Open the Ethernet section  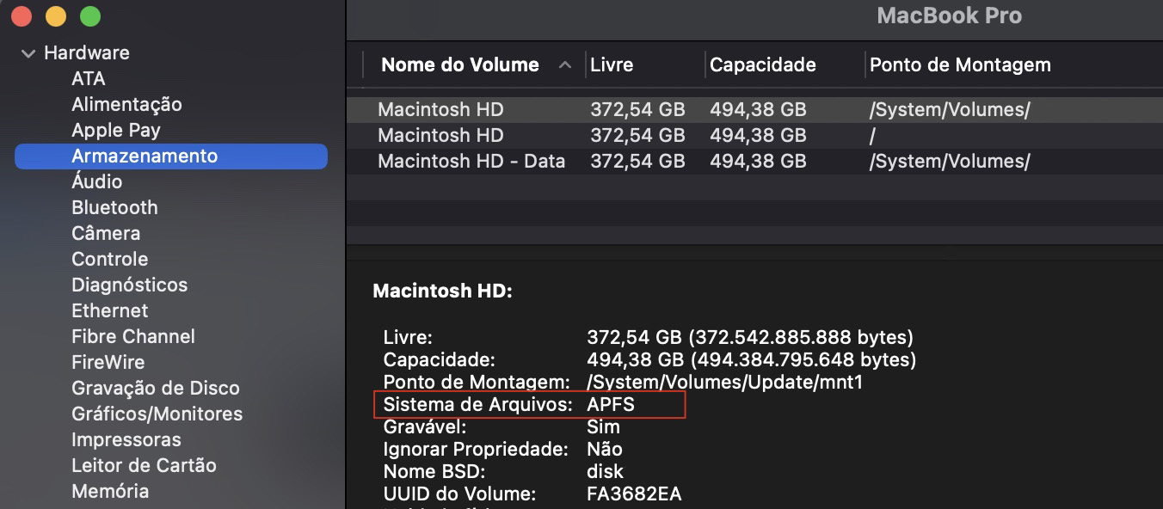click(109, 310)
